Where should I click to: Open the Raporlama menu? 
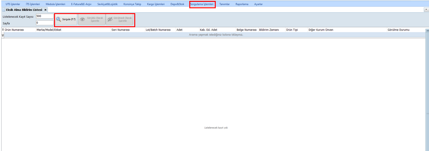pyautogui.click(x=242, y=4)
